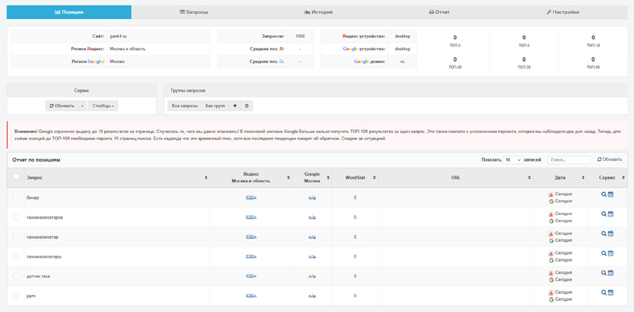The width and height of the screenshot is (634, 312).
Task: Click calendar icon in датчик газа row
Action: point(611,273)
